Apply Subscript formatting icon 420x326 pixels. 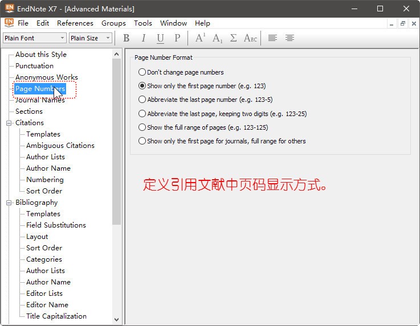(217, 38)
